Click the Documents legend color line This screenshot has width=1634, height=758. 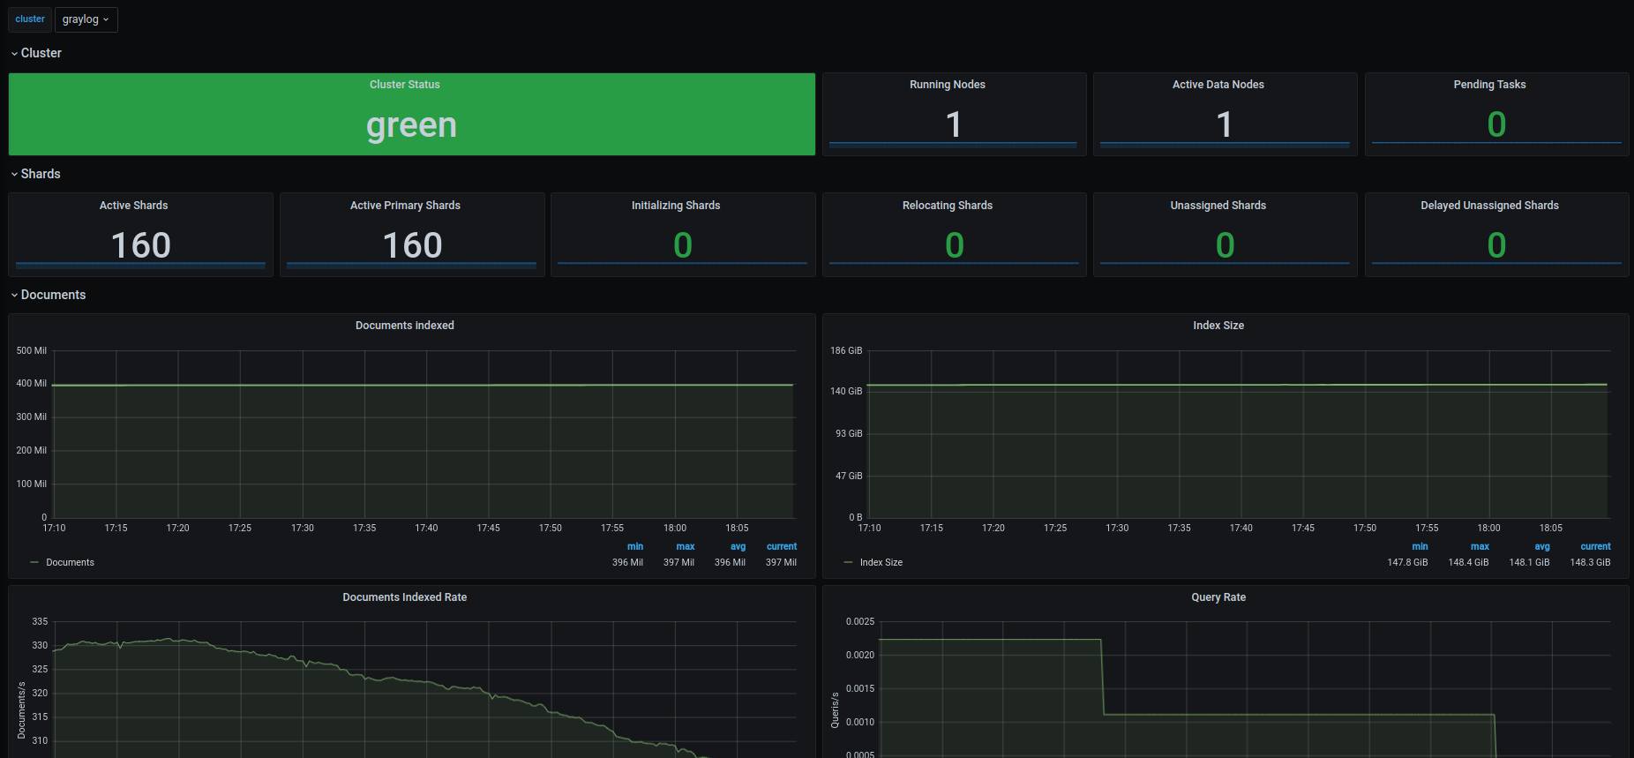point(34,562)
